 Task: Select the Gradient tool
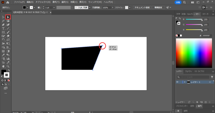[8, 51]
